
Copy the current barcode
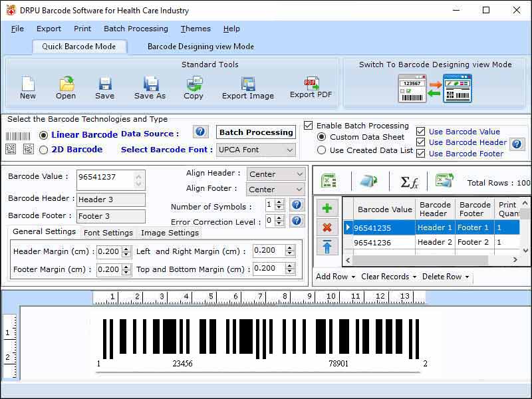point(194,86)
